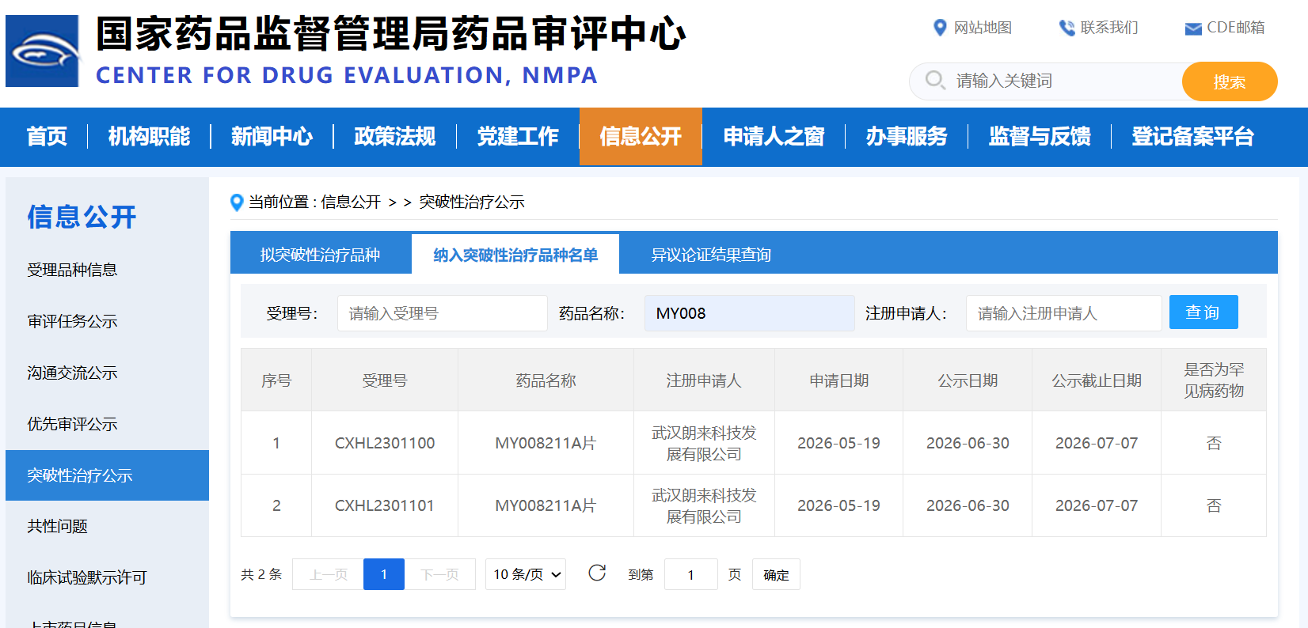The height and width of the screenshot is (628, 1308).
Task: Click cell CXHL2301101
Action: point(385,505)
